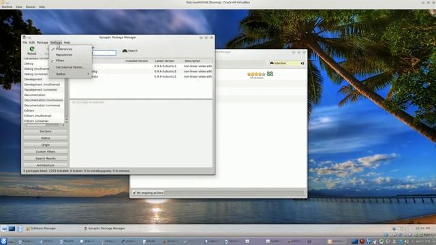The width and height of the screenshot is (436, 245).
Task: Toggle the checked Filters menu entry
Action: (70, 61)
